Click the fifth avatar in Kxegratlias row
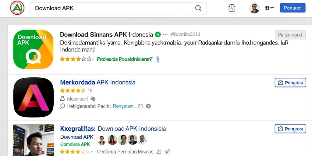The width and height of the screenshot is (312, 156). 143,140
